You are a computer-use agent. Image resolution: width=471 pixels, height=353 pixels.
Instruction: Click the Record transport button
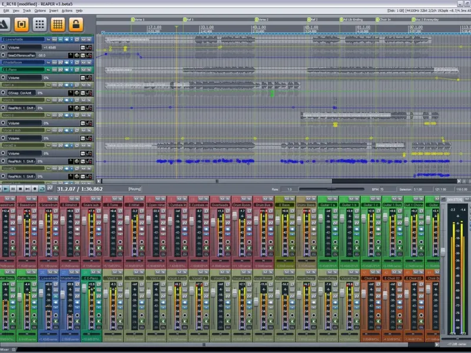tap(34, 189)
